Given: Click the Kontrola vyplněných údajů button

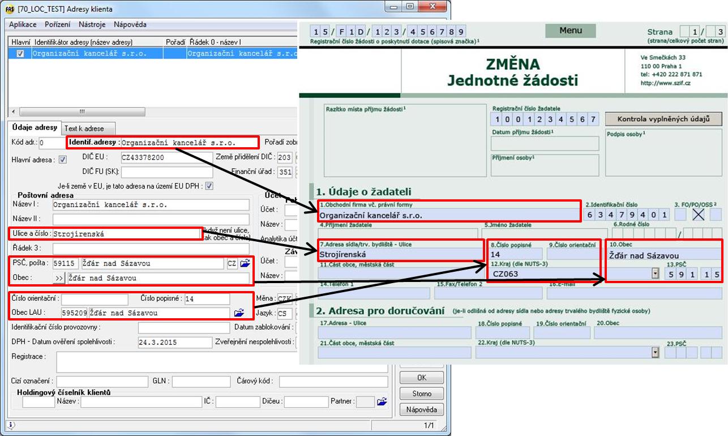Looking at the screenshot, I should pyautogui.click(x=664, y=119).
